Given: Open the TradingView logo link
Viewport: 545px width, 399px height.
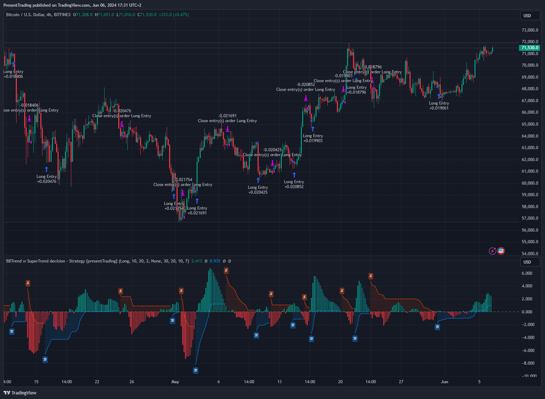Looking at the screenshot, I should (20, 393).
